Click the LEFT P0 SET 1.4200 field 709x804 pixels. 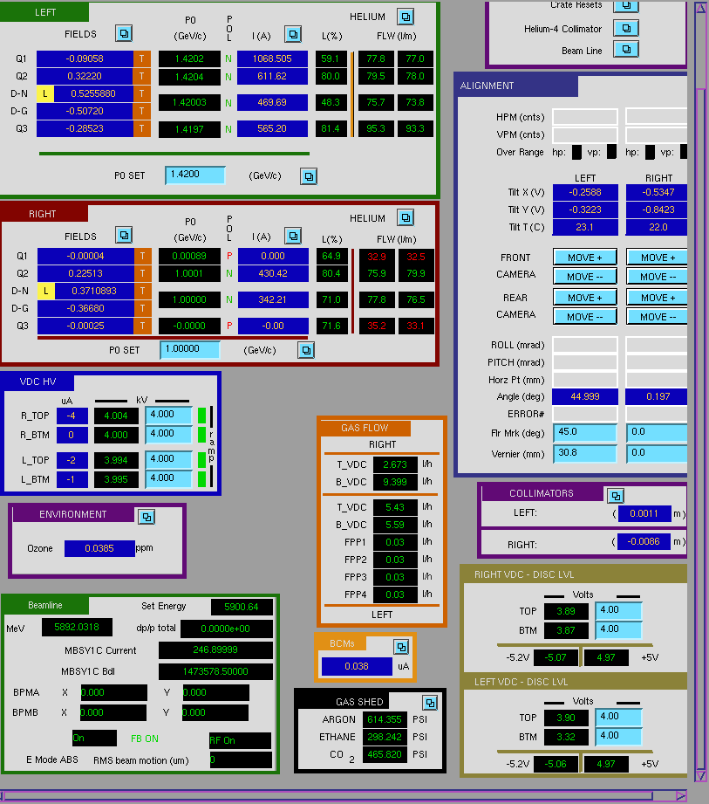[195, 175]
